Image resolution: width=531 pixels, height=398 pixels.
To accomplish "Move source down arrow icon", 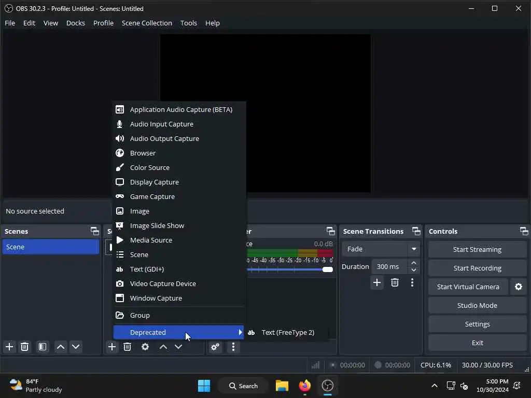I will [178, 347].
